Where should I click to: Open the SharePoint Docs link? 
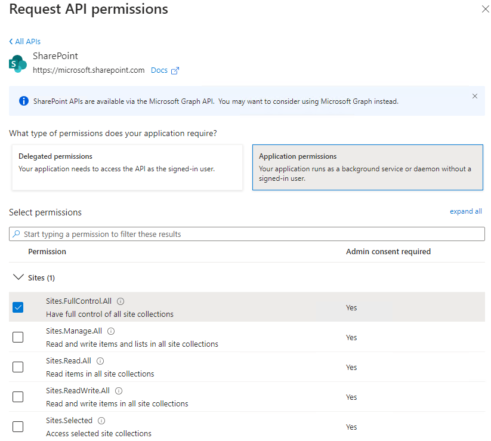(x=159, y=70)
